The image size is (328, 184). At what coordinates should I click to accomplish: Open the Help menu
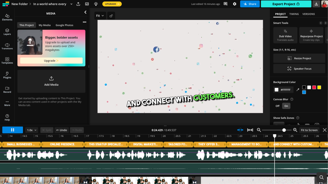coord(7,118)
